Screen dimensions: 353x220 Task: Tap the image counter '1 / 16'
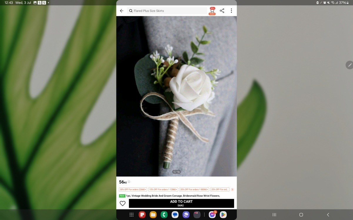(x=176, y=172)
